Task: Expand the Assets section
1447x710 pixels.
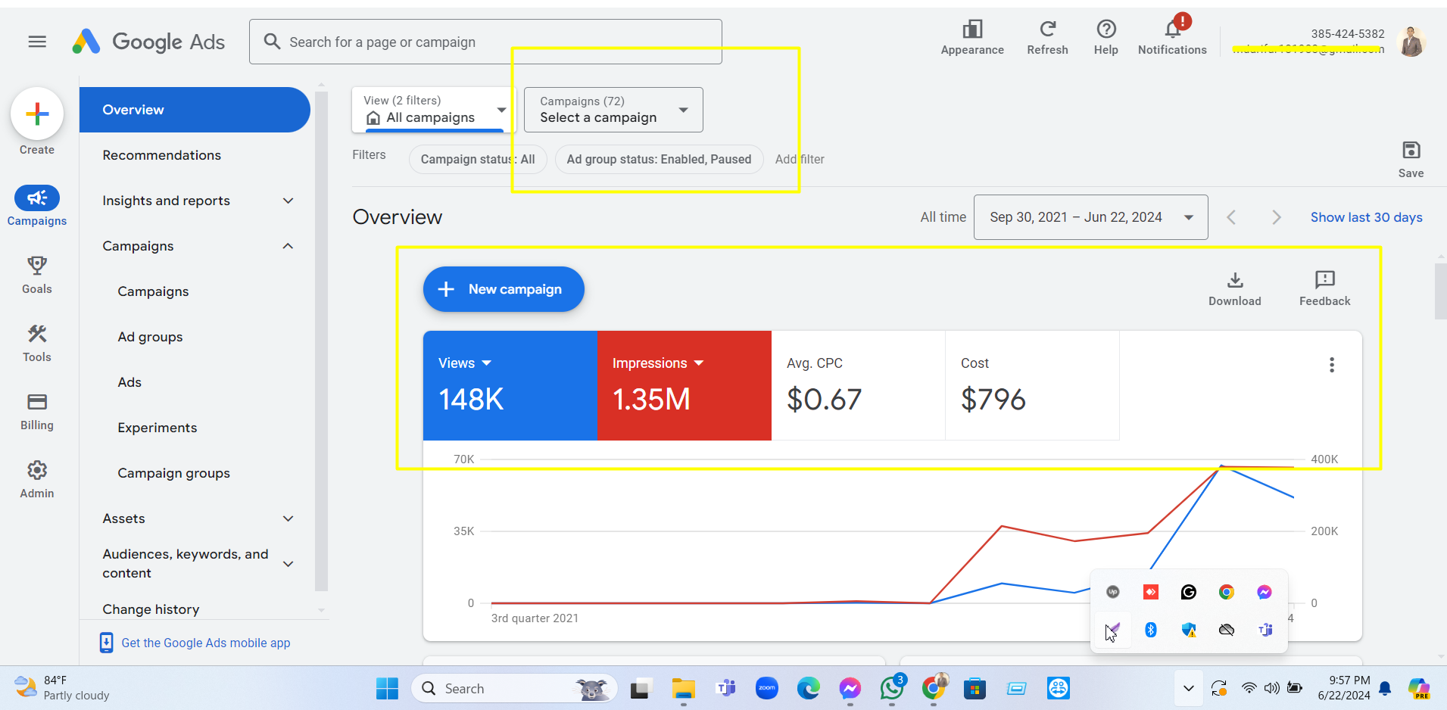Action: click(288, 518)
